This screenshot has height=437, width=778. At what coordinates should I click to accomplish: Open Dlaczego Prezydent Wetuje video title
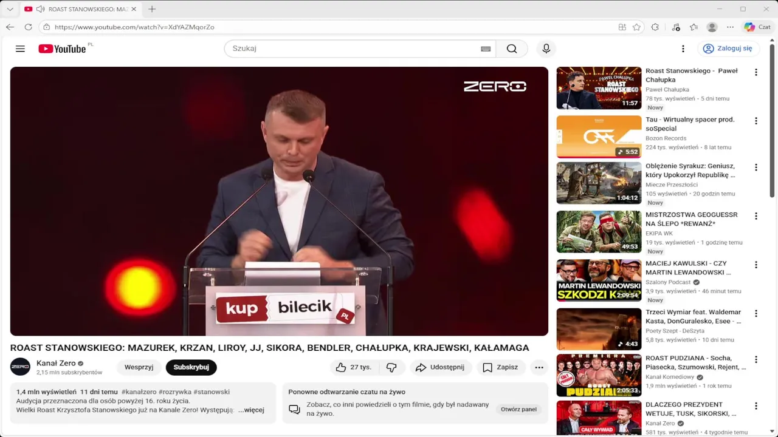(692, 409)
